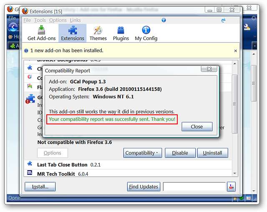Click the extensions list scroll up arrow
This screenshot has height=212, width=267.
point(235,64)
